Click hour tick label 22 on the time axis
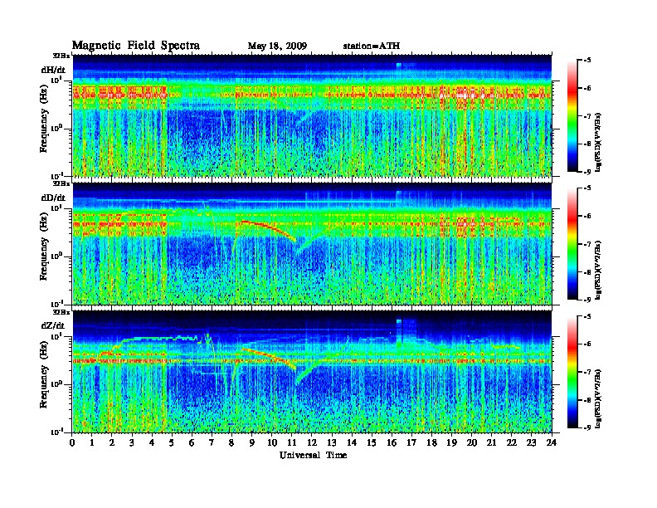 (x=512, y=442)
